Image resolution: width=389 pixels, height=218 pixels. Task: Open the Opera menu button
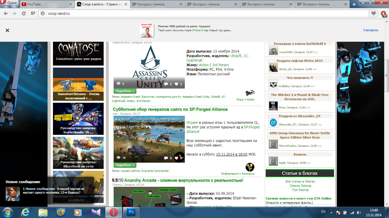point(10,3)
